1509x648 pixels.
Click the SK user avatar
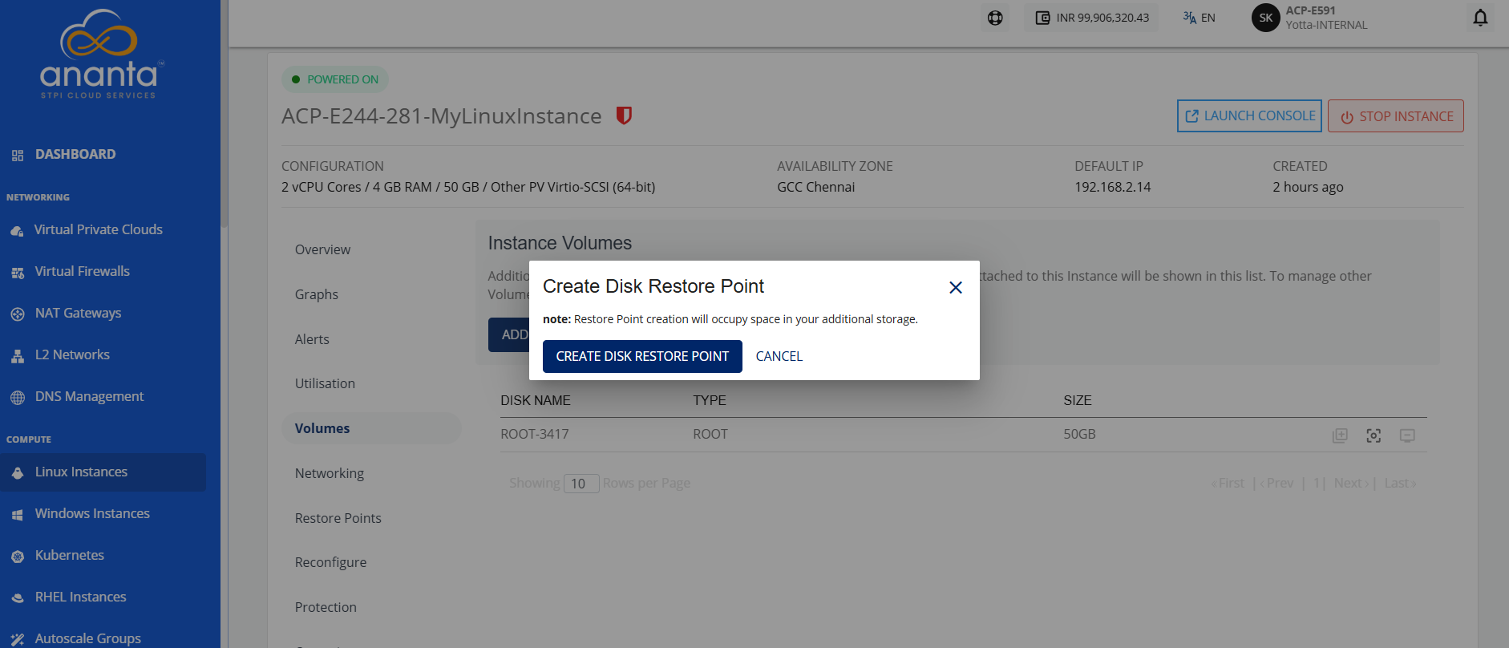(1265, 18)
